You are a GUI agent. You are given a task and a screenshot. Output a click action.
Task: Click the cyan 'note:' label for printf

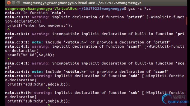[37, 42]
